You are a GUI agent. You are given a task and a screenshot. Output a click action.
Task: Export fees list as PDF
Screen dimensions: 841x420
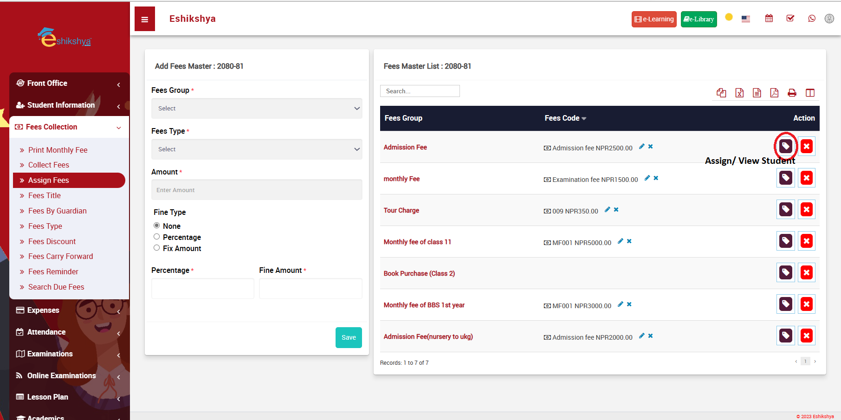click(774, 93)
